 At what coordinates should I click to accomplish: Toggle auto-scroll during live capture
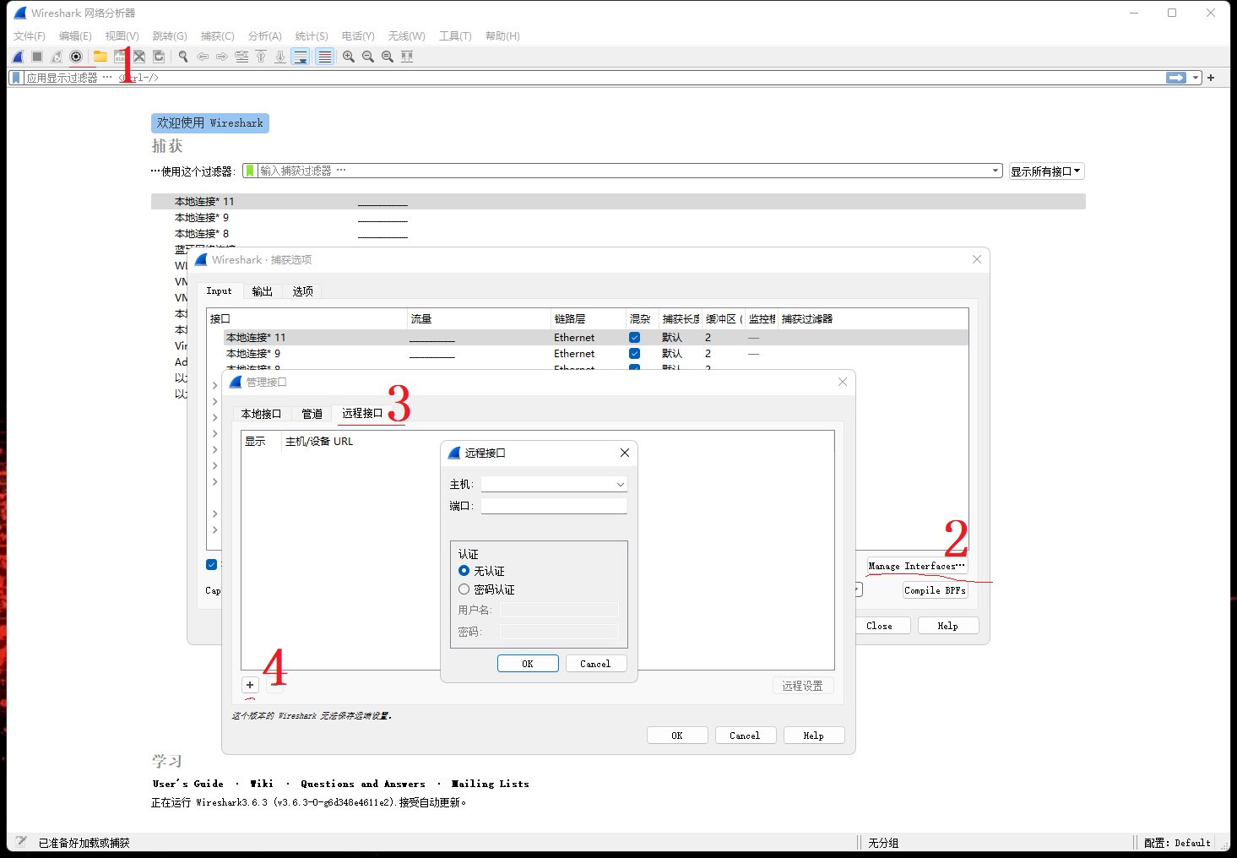pos(301,57)
